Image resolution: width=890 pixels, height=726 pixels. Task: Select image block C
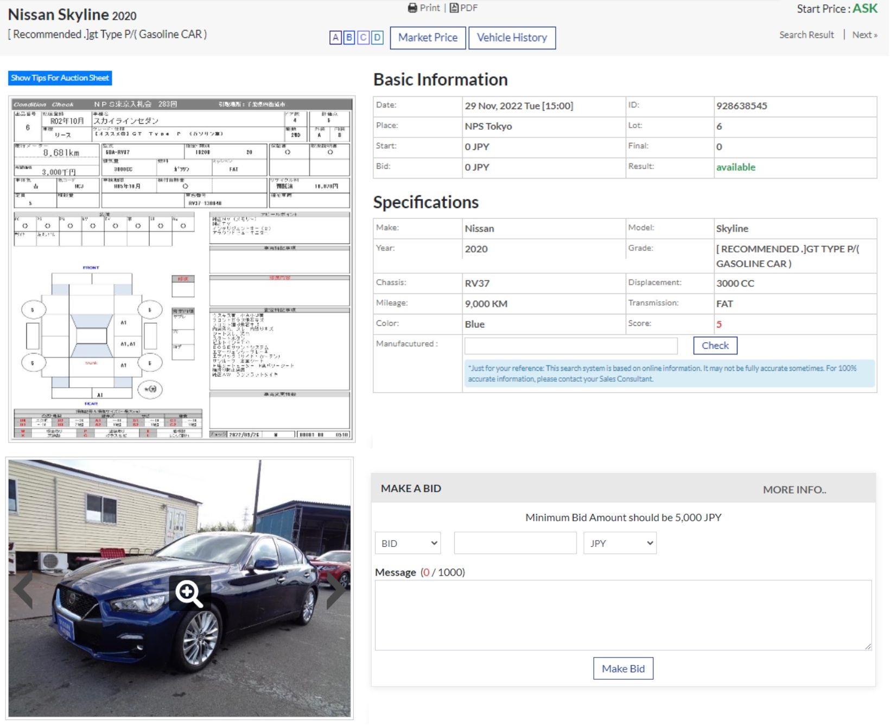tap(363, 38)
